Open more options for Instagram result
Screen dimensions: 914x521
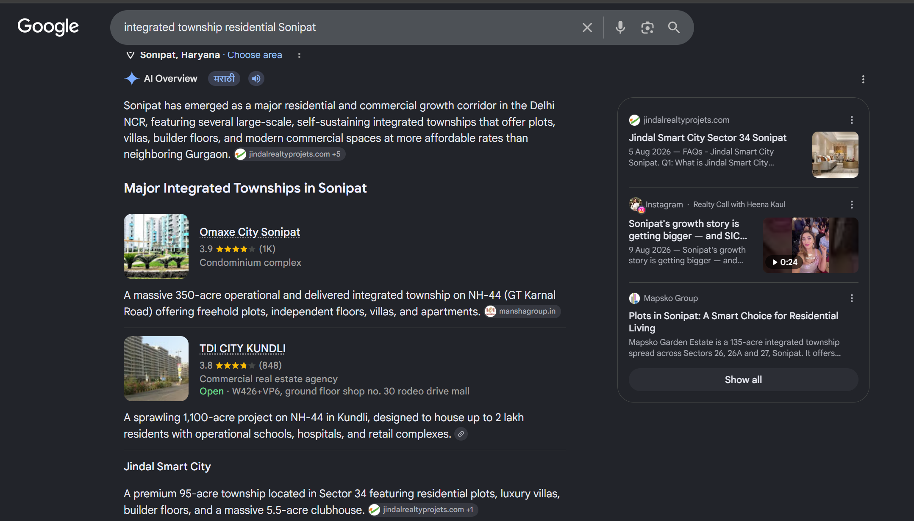coord(852,205)
